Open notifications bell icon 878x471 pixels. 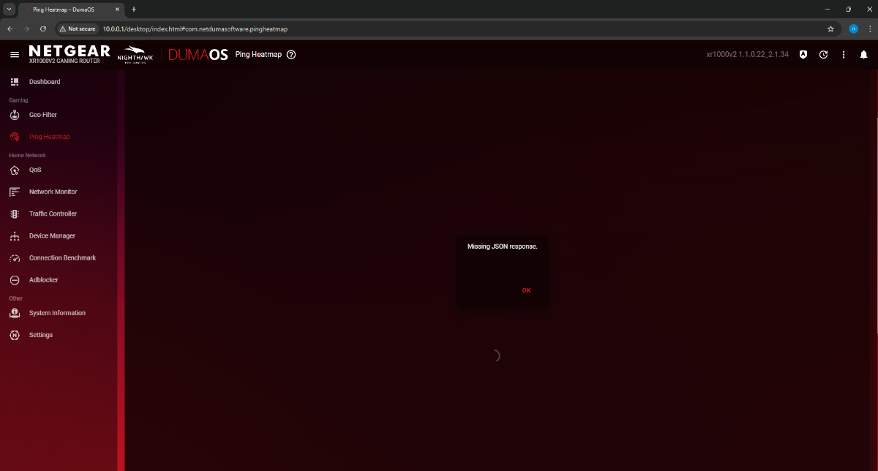pyautogui.click(x=863, y=55)
